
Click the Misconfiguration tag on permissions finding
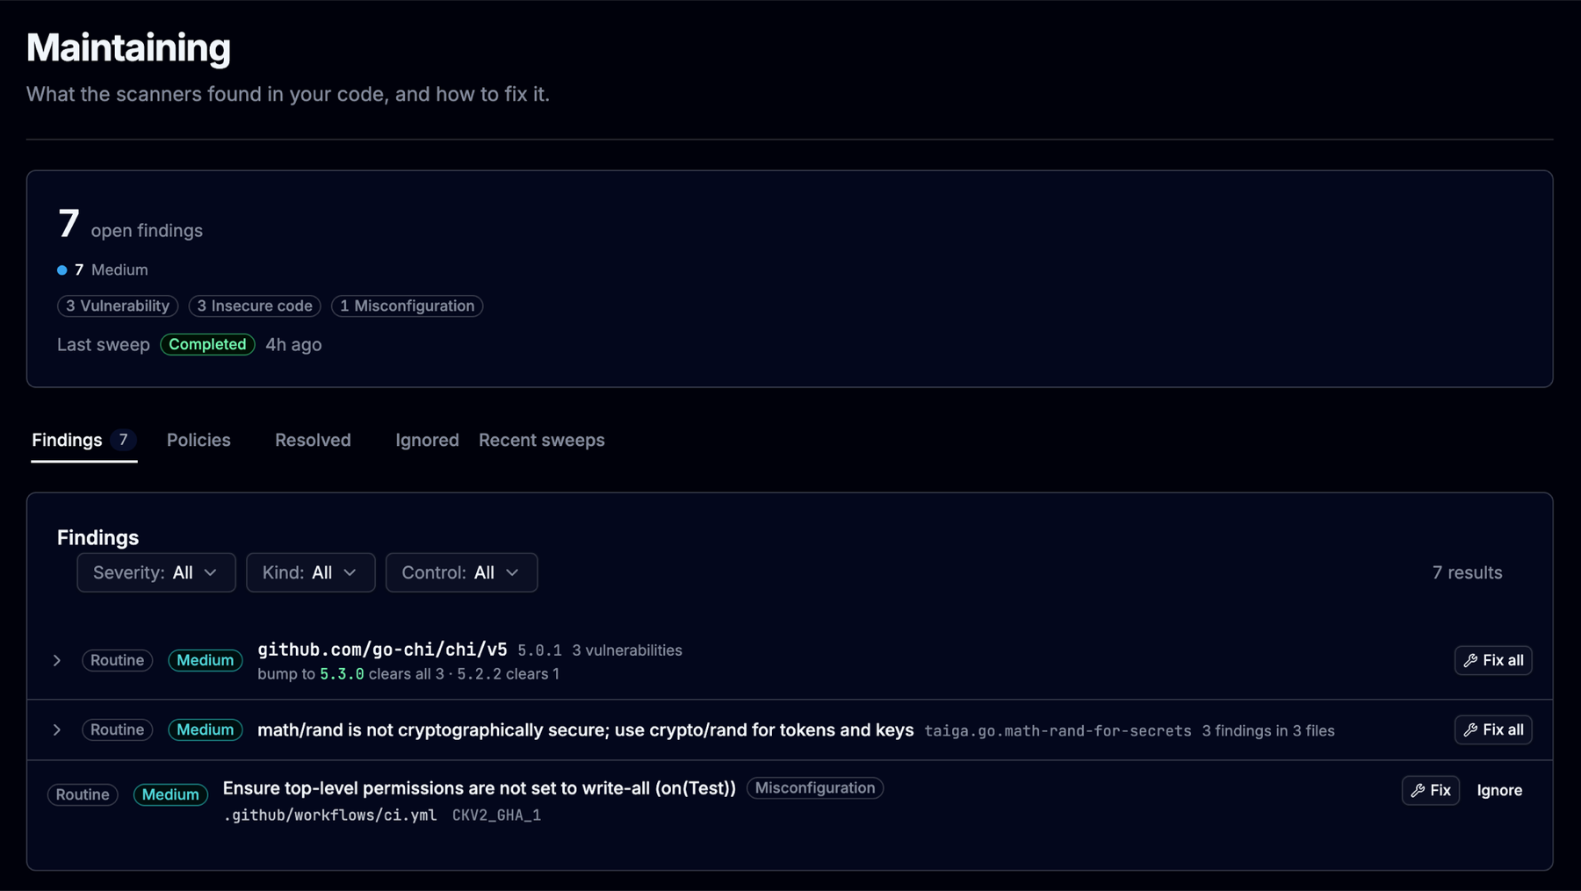pos(815,787)
